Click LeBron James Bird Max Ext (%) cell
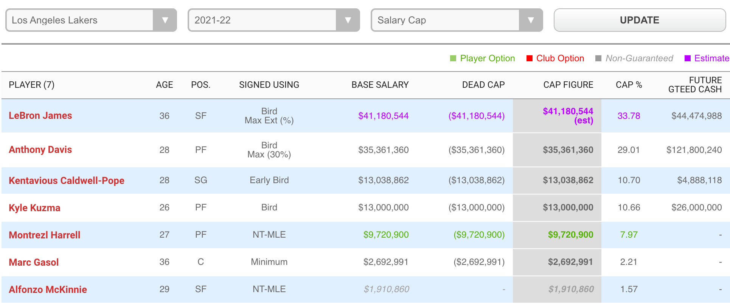The height and width of the screenshot is (305, 730). pyautogui.click(x=269, y=116)
